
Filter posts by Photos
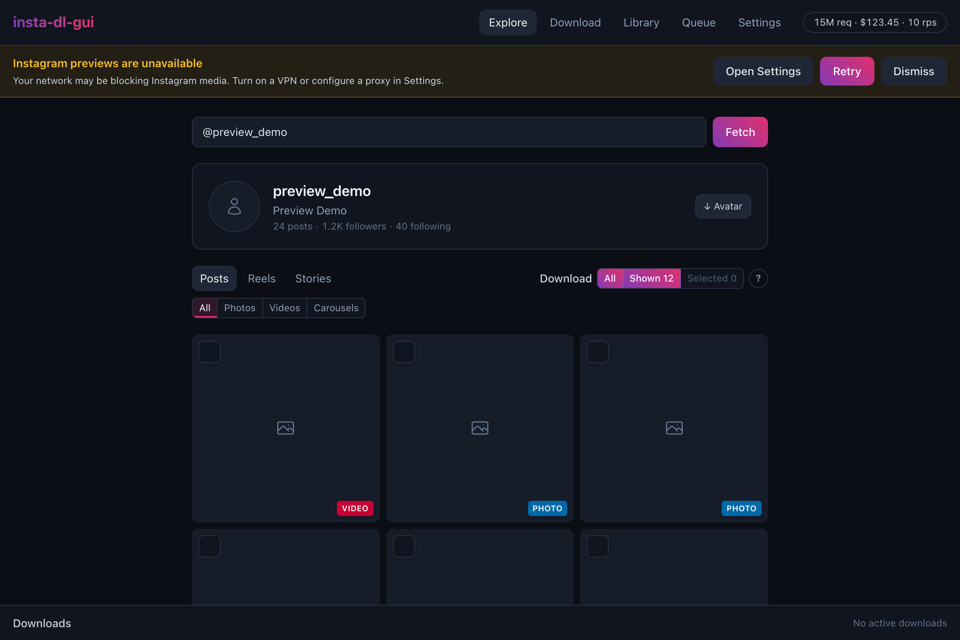tap(240, 308)
